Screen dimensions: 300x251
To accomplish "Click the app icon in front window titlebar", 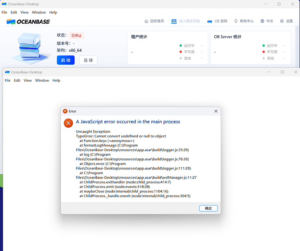I will click(7, 72).
